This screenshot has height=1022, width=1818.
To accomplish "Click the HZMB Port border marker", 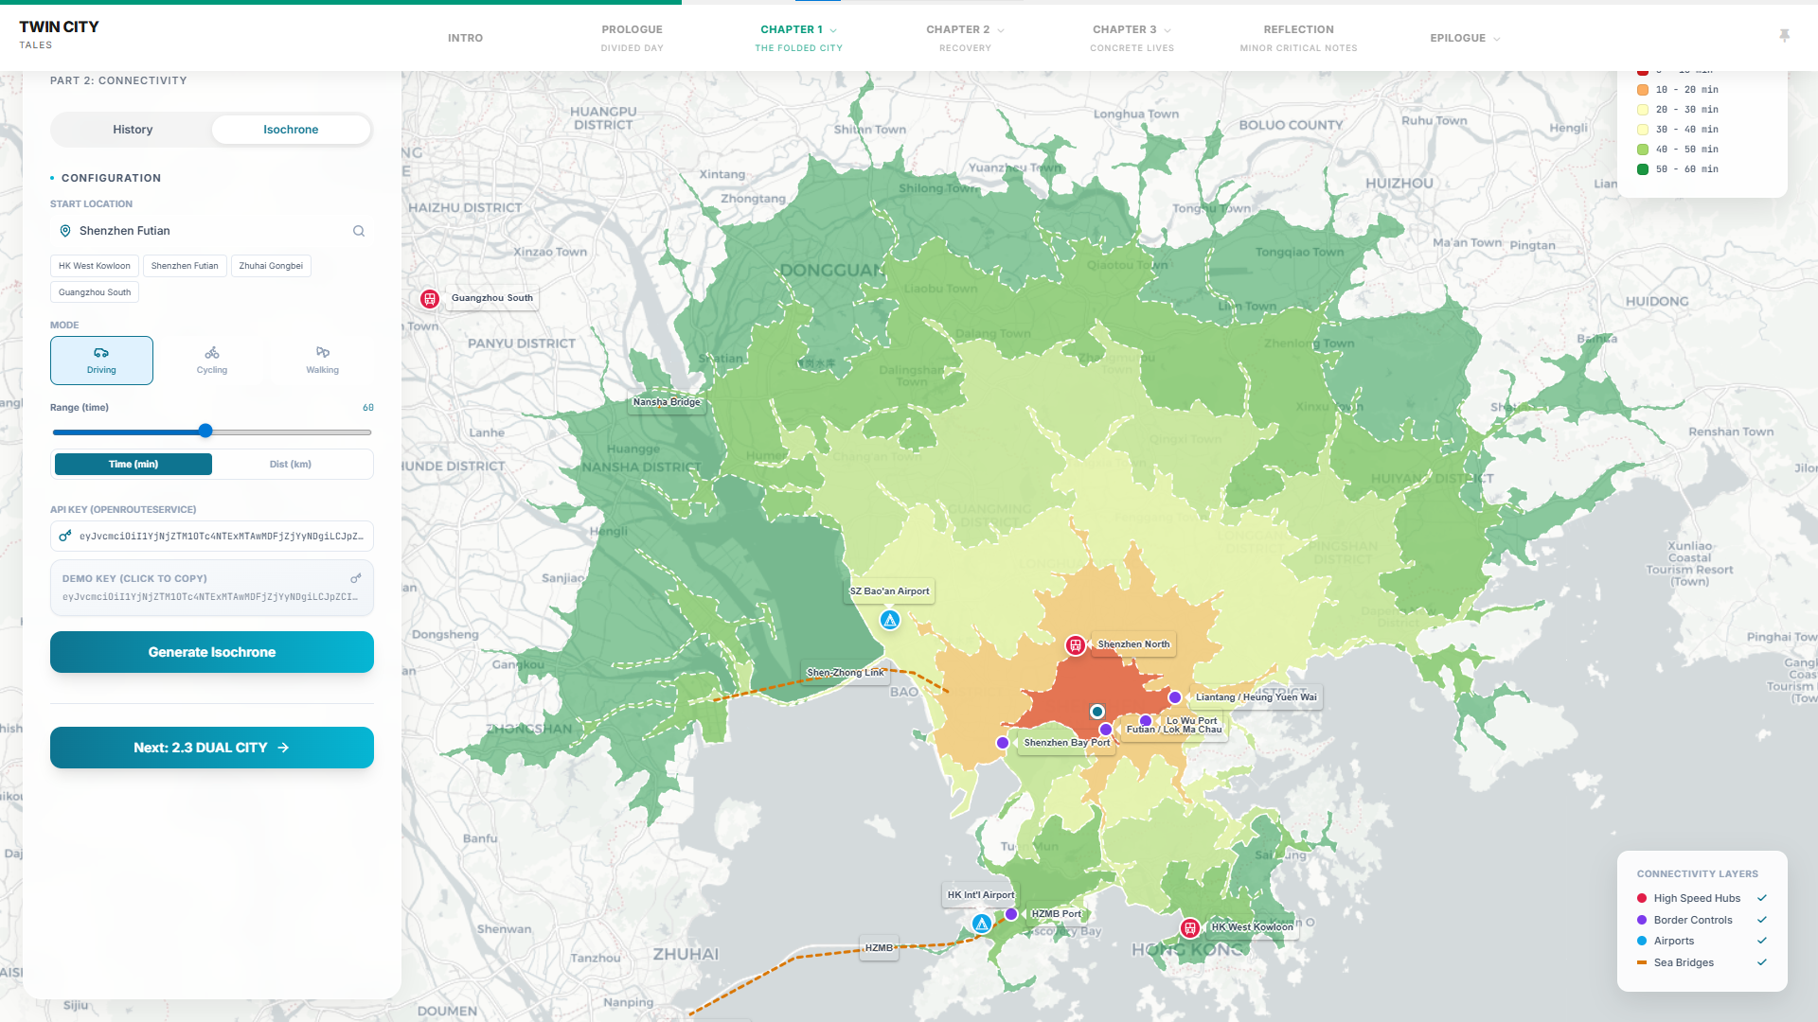I will click(1011, 914).
